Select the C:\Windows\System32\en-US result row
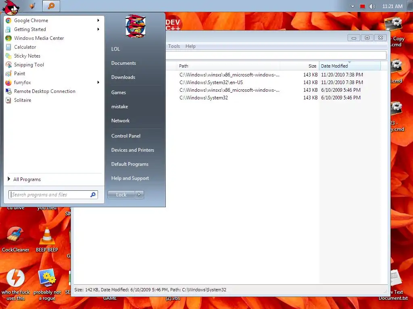413x309 pixels. coord(277,82)
